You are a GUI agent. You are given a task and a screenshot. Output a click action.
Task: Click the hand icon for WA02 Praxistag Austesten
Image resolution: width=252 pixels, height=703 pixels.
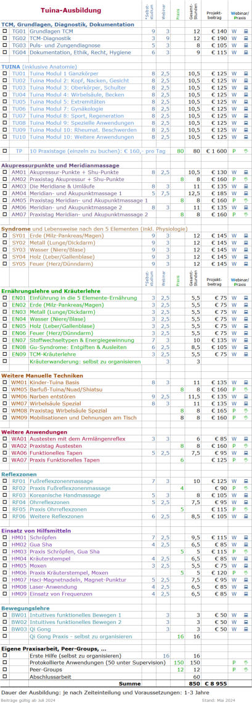pyautogui.click(x=246, y=445)
